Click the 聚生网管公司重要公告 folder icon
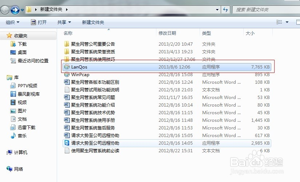The height and width of the screenshot is (182, 300). click(x=67, y=44)
